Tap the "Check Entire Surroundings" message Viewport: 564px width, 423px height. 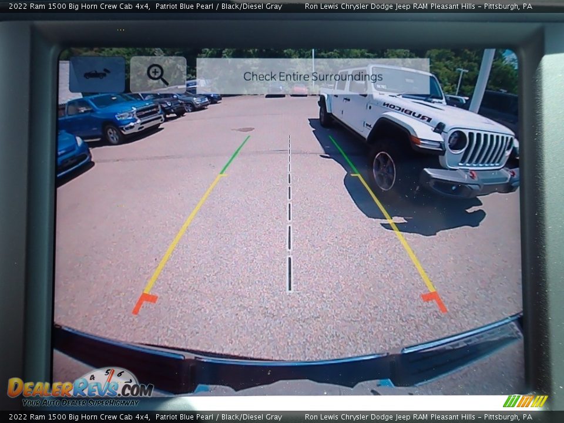(313, 76)
